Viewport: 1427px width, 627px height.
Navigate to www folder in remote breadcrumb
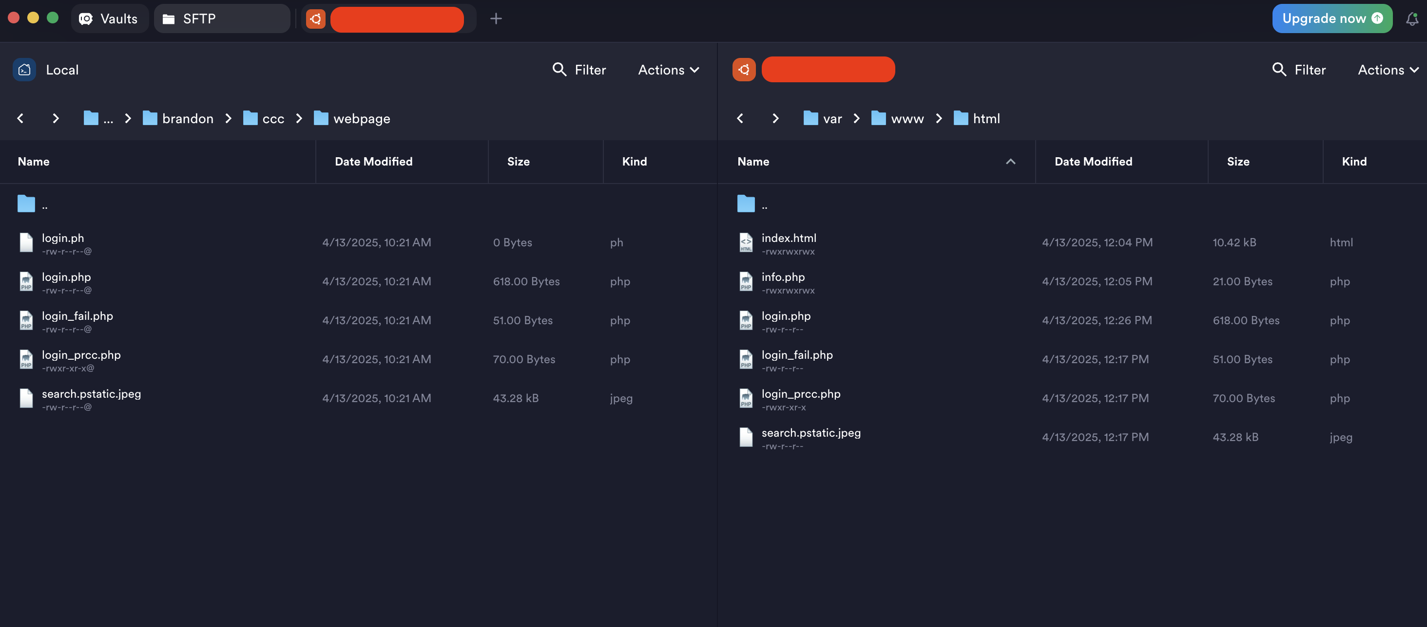coord(907,118)
